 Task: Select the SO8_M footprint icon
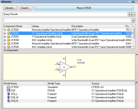point(8,97)
